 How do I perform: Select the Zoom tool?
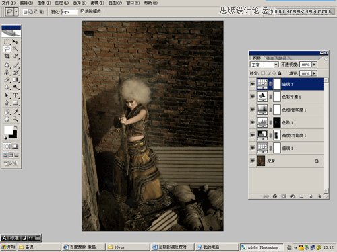coord(16,119)
